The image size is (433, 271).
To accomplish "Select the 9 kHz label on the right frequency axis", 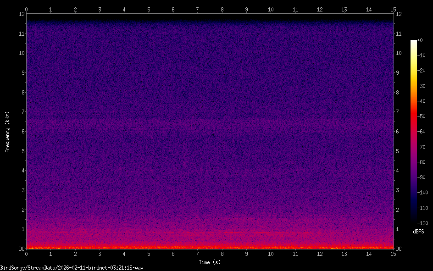I will coord(398,72).
